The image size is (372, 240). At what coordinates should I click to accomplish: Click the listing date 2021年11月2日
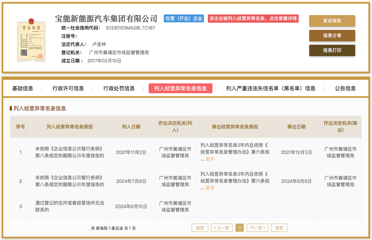coord(131,152)
